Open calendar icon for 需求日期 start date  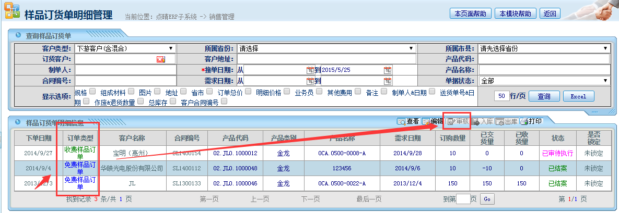click(310, 81)
